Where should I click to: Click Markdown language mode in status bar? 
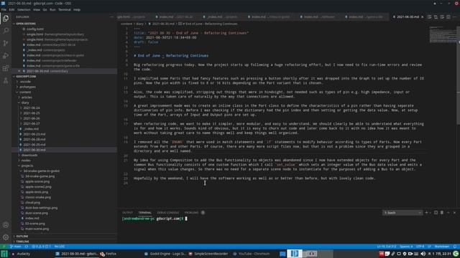point(441,247)
